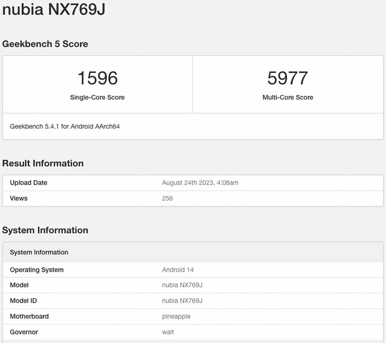Click the pineapple motherboard value
386x343 pixels.
click(176, 316)
